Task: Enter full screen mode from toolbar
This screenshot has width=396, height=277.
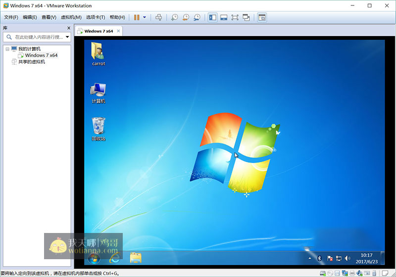Action: tap(235, 17)
